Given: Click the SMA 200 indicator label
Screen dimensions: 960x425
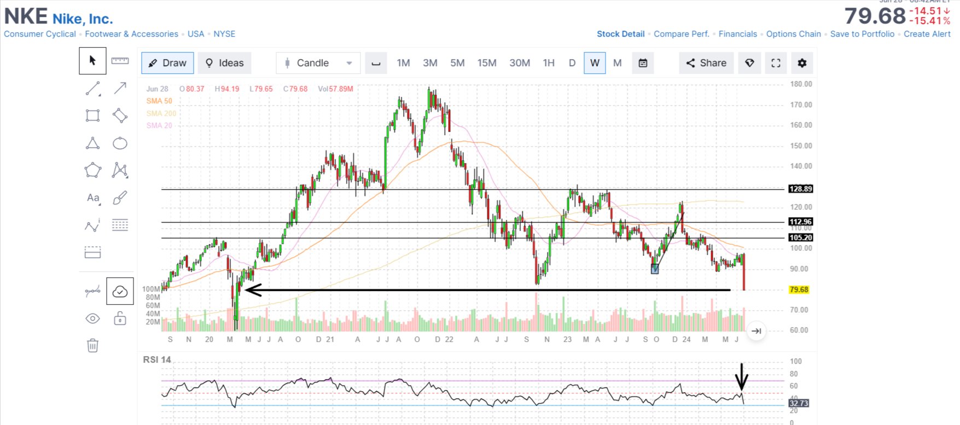Looking at the screenshot, I should click(161, 113).
